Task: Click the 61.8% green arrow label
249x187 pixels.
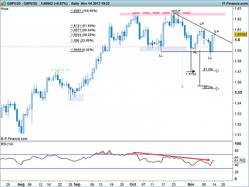Action: tap(208, 69)
